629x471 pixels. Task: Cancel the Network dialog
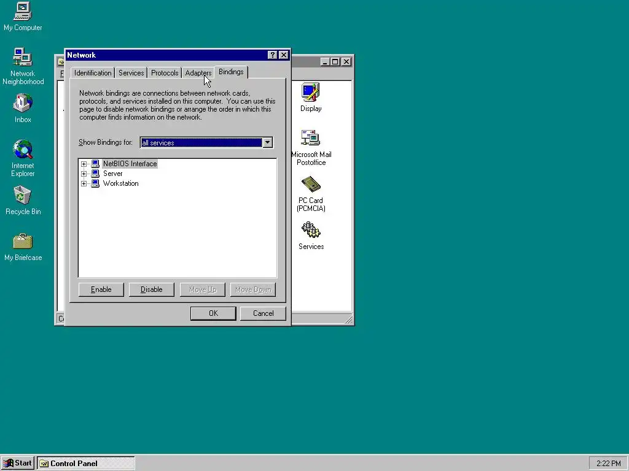tap(263, 313)
